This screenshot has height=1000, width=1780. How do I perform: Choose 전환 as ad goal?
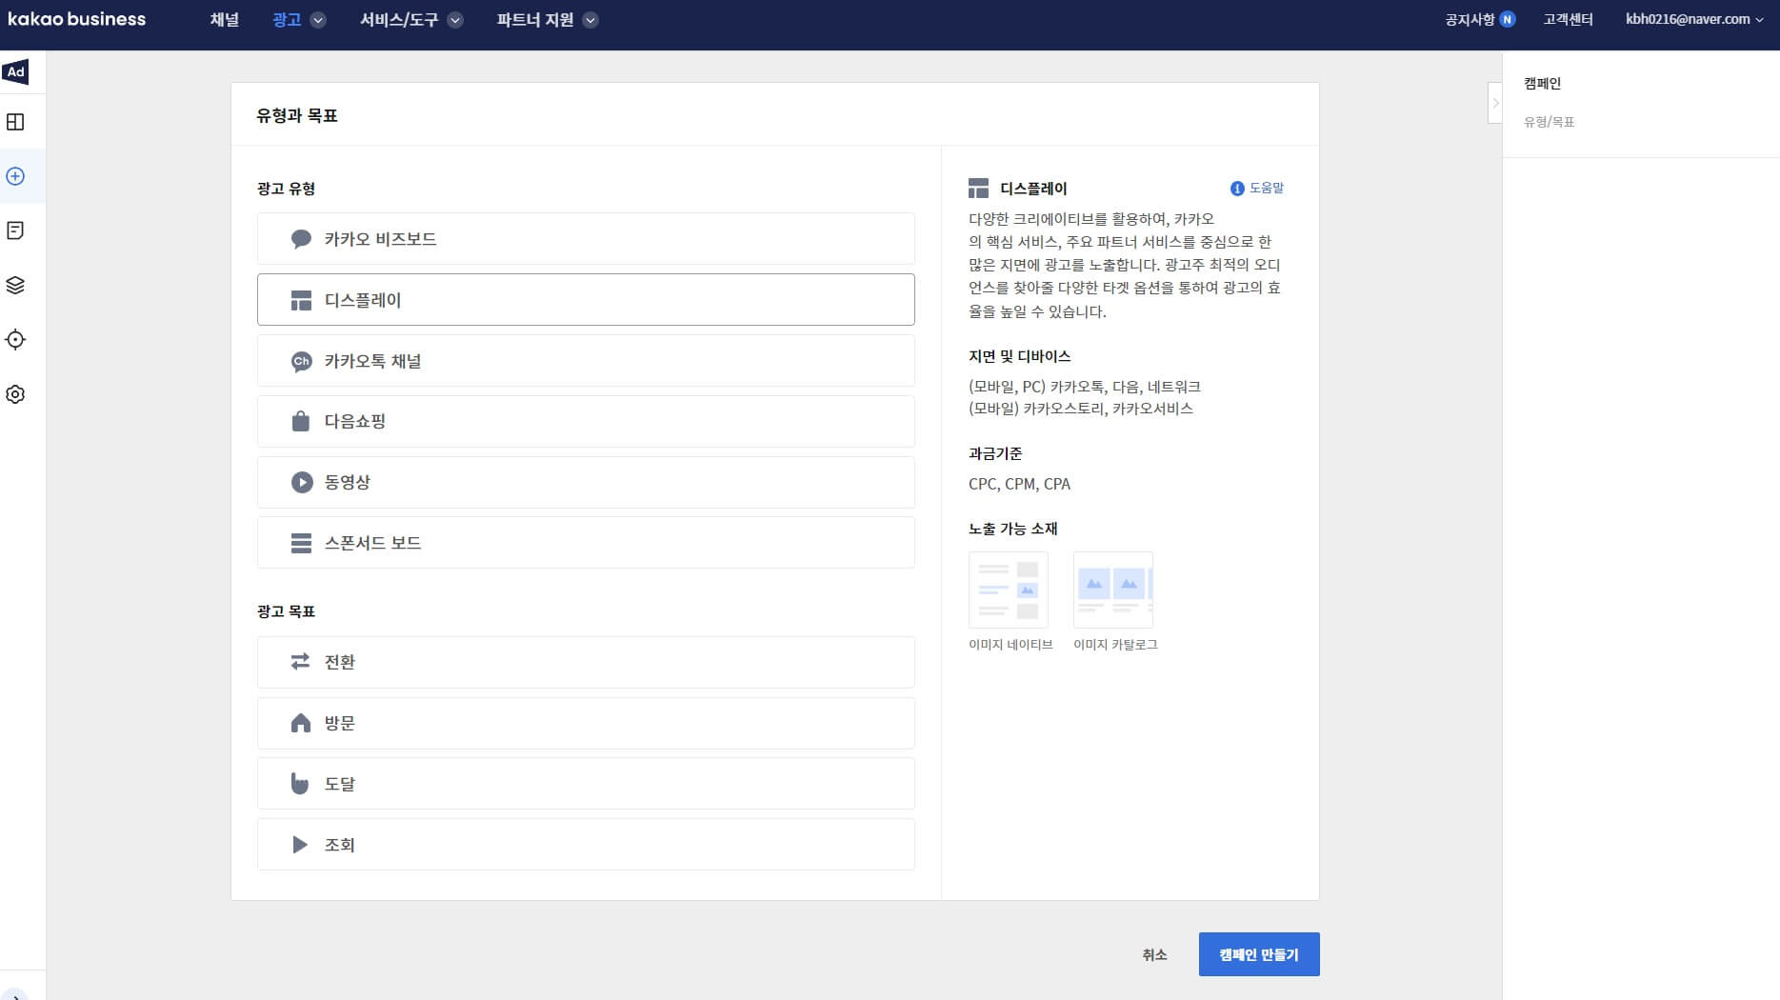coord(586,662)
